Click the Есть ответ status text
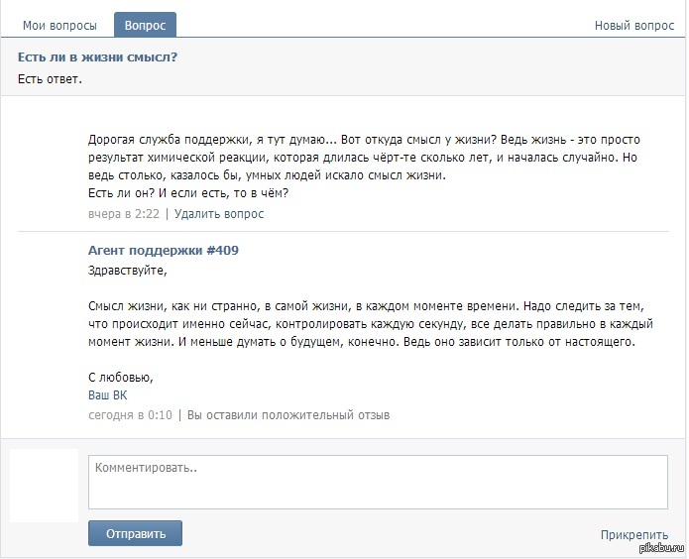The height and width of the screenshot is (559, 689). point(50,79)
